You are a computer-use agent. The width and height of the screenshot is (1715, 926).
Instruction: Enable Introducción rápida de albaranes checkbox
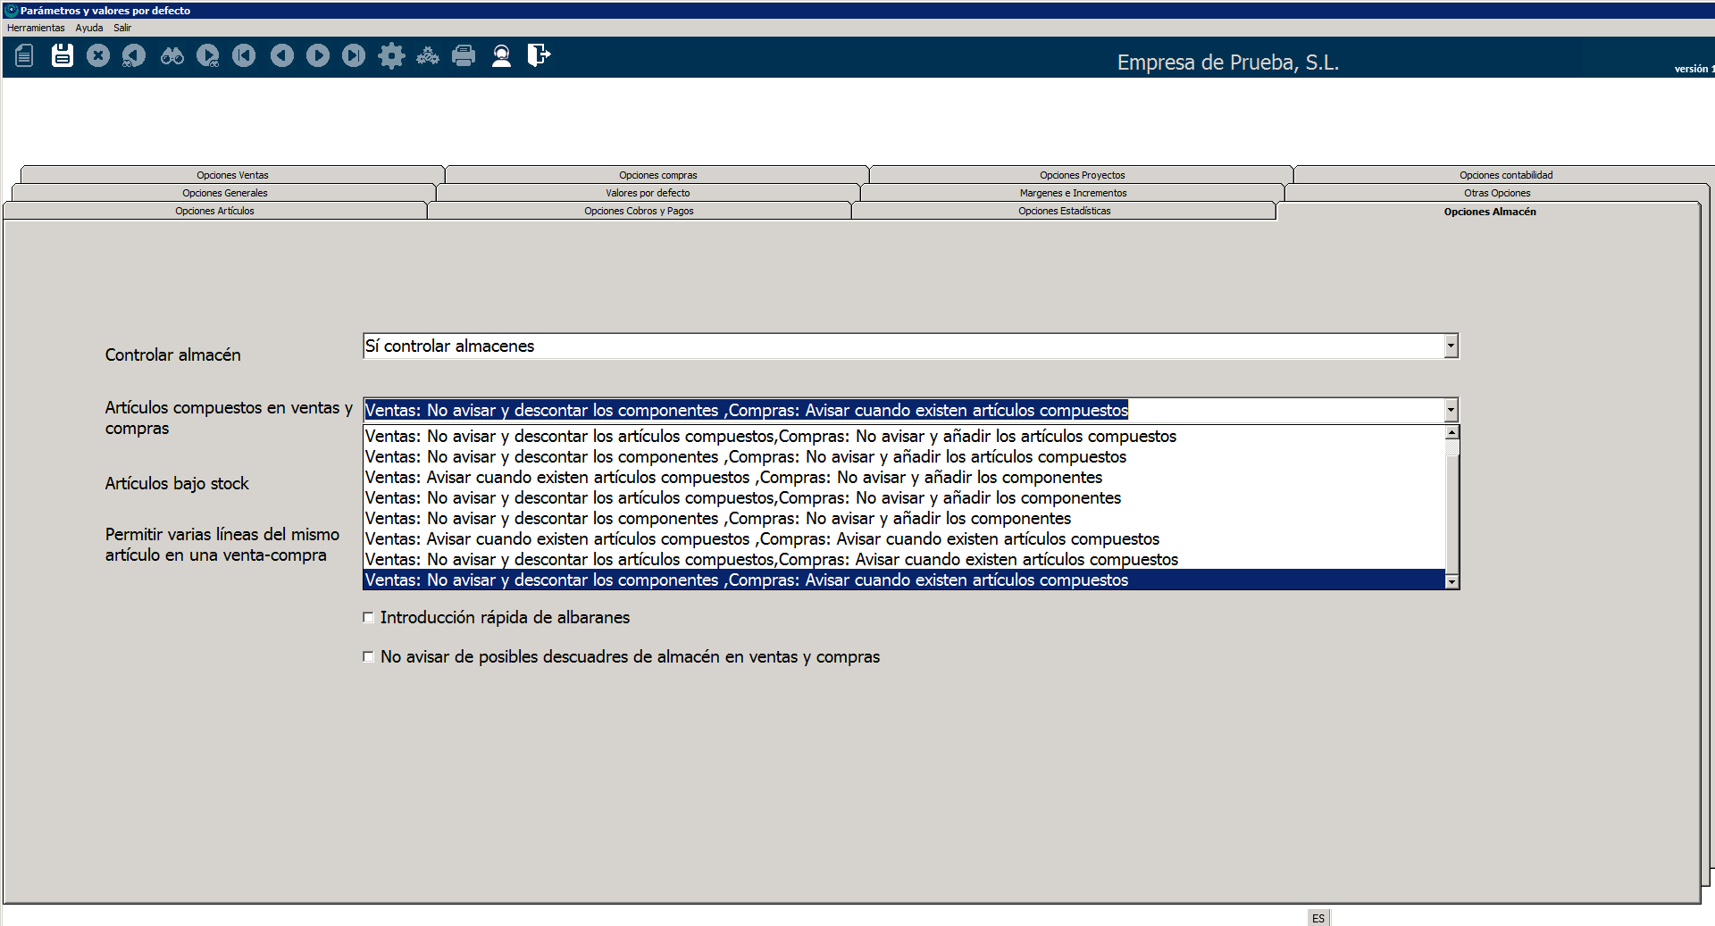click(368, 617)
